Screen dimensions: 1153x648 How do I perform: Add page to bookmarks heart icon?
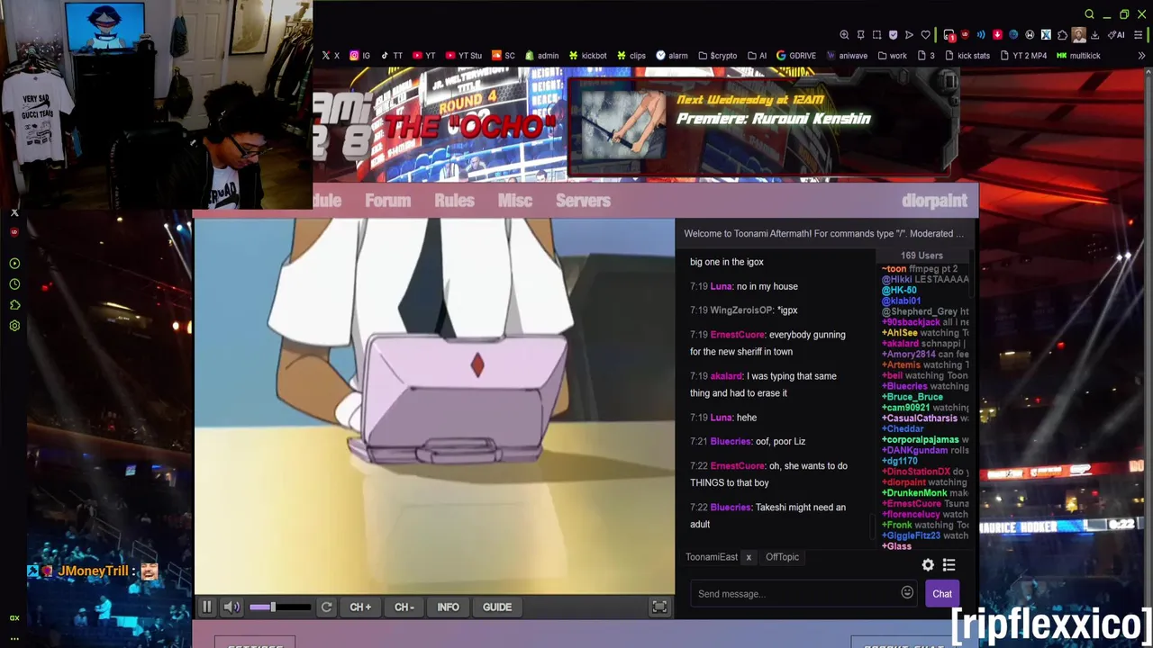coord(925,35)
